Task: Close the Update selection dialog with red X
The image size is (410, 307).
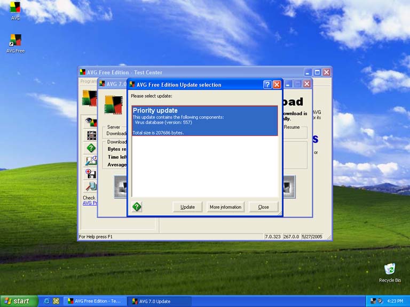Action: tap(277, 85)
